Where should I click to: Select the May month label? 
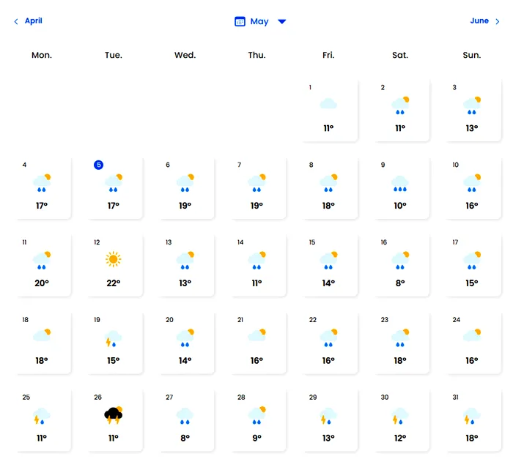pyautogui.click(x=259, y=21)
